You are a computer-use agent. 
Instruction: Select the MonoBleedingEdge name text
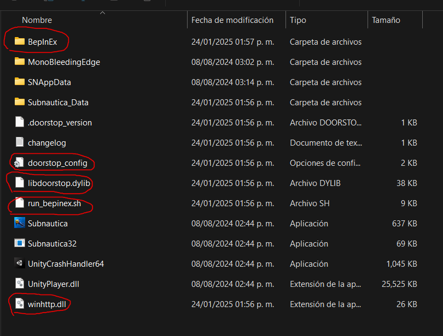64,62
